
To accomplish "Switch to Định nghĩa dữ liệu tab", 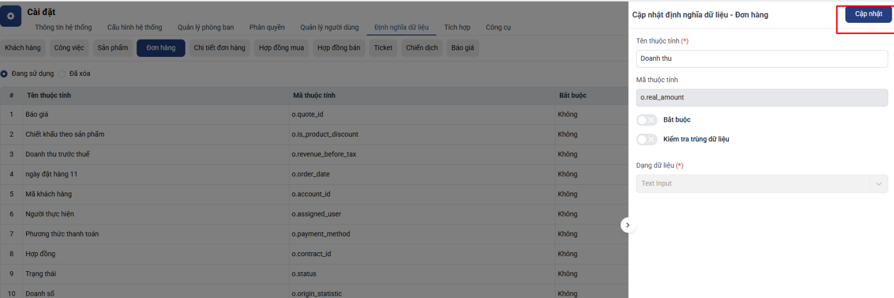I will pyautogui.click(x=401, y=27).
